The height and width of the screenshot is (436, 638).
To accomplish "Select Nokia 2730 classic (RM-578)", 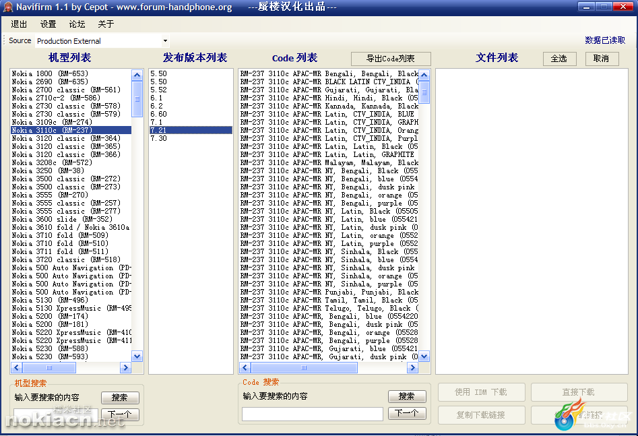I will (x=71, y=106).
